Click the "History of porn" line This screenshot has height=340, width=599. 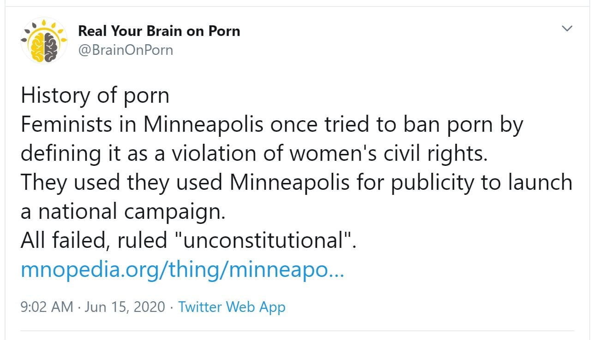coord(95,96)
